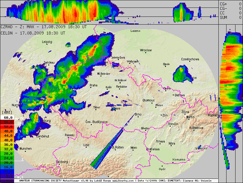243x183 pixels.
Task: Click the Kolín city label
Action: coord(109,87)
